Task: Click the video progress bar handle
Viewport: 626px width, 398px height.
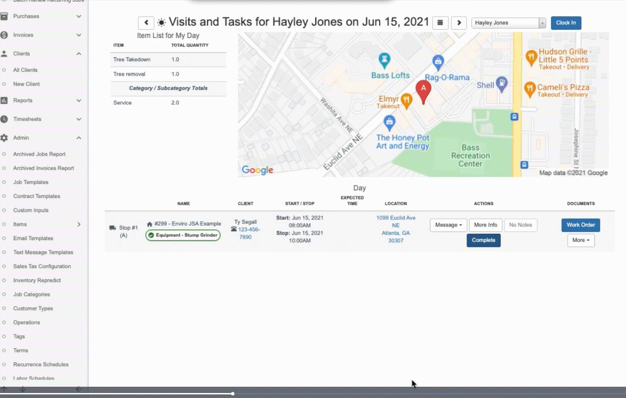Action: coord(233,393)
